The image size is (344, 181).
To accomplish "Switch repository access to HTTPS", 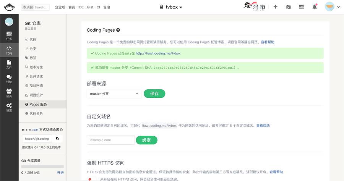I will click(x=26, y=130).
